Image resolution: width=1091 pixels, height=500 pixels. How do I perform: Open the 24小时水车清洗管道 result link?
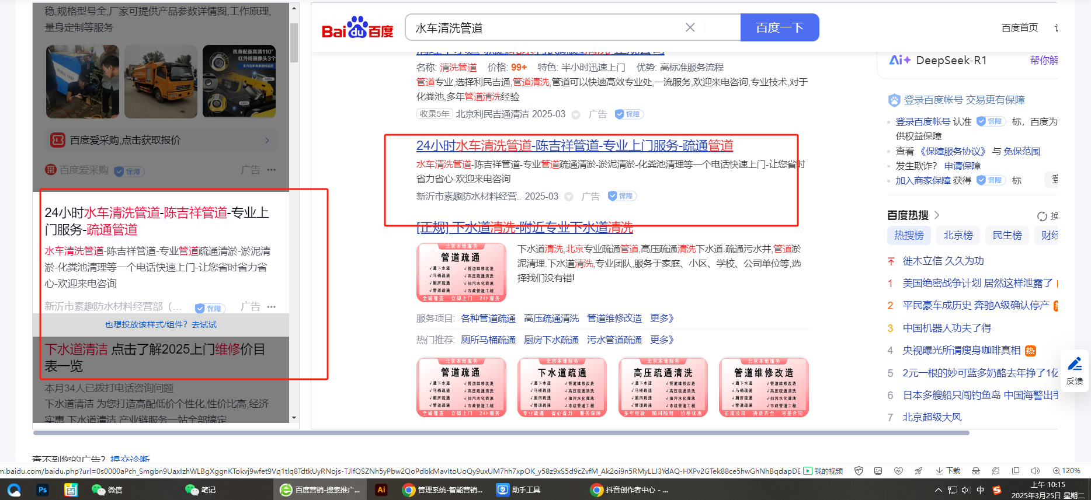[574, 145]
